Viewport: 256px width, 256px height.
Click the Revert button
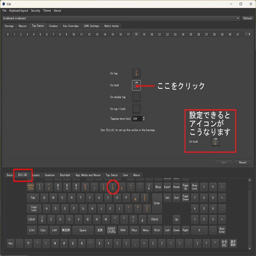click(x=242, y=163)
